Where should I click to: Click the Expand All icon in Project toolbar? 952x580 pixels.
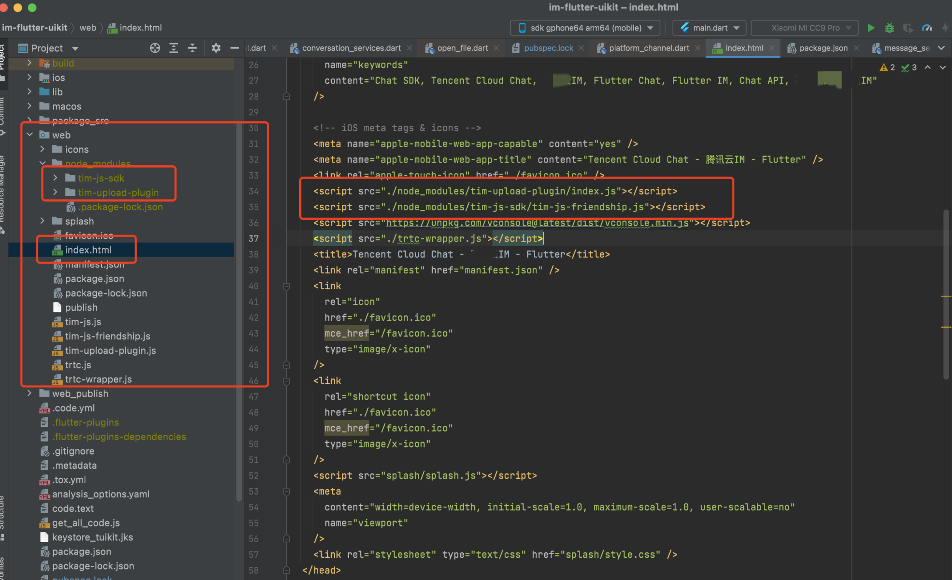[x=174, y=48]
